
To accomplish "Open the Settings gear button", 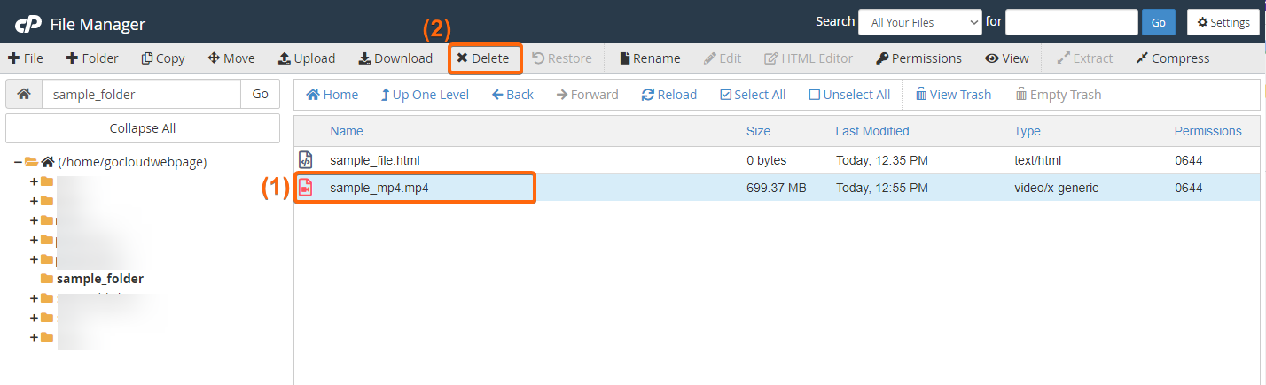I will (x=1223, y=22).
